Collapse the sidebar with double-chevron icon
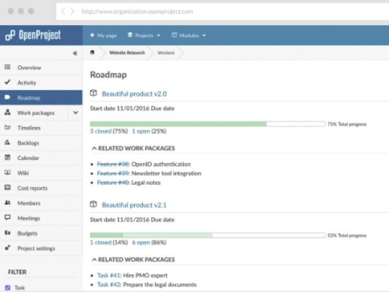The image size is (389, 292). [x=75, y=53]
